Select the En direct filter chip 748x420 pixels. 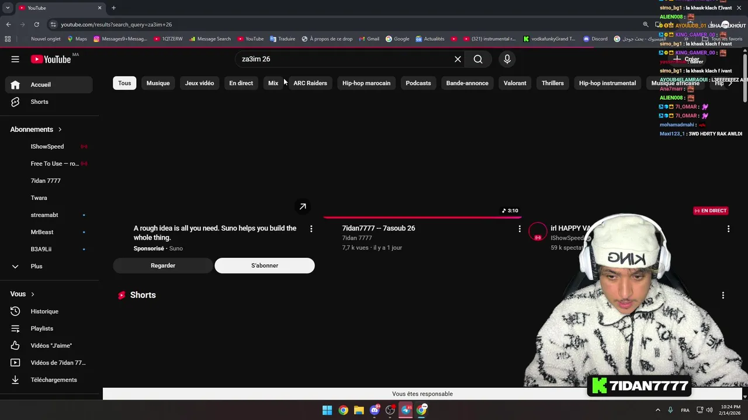point(241,83)
